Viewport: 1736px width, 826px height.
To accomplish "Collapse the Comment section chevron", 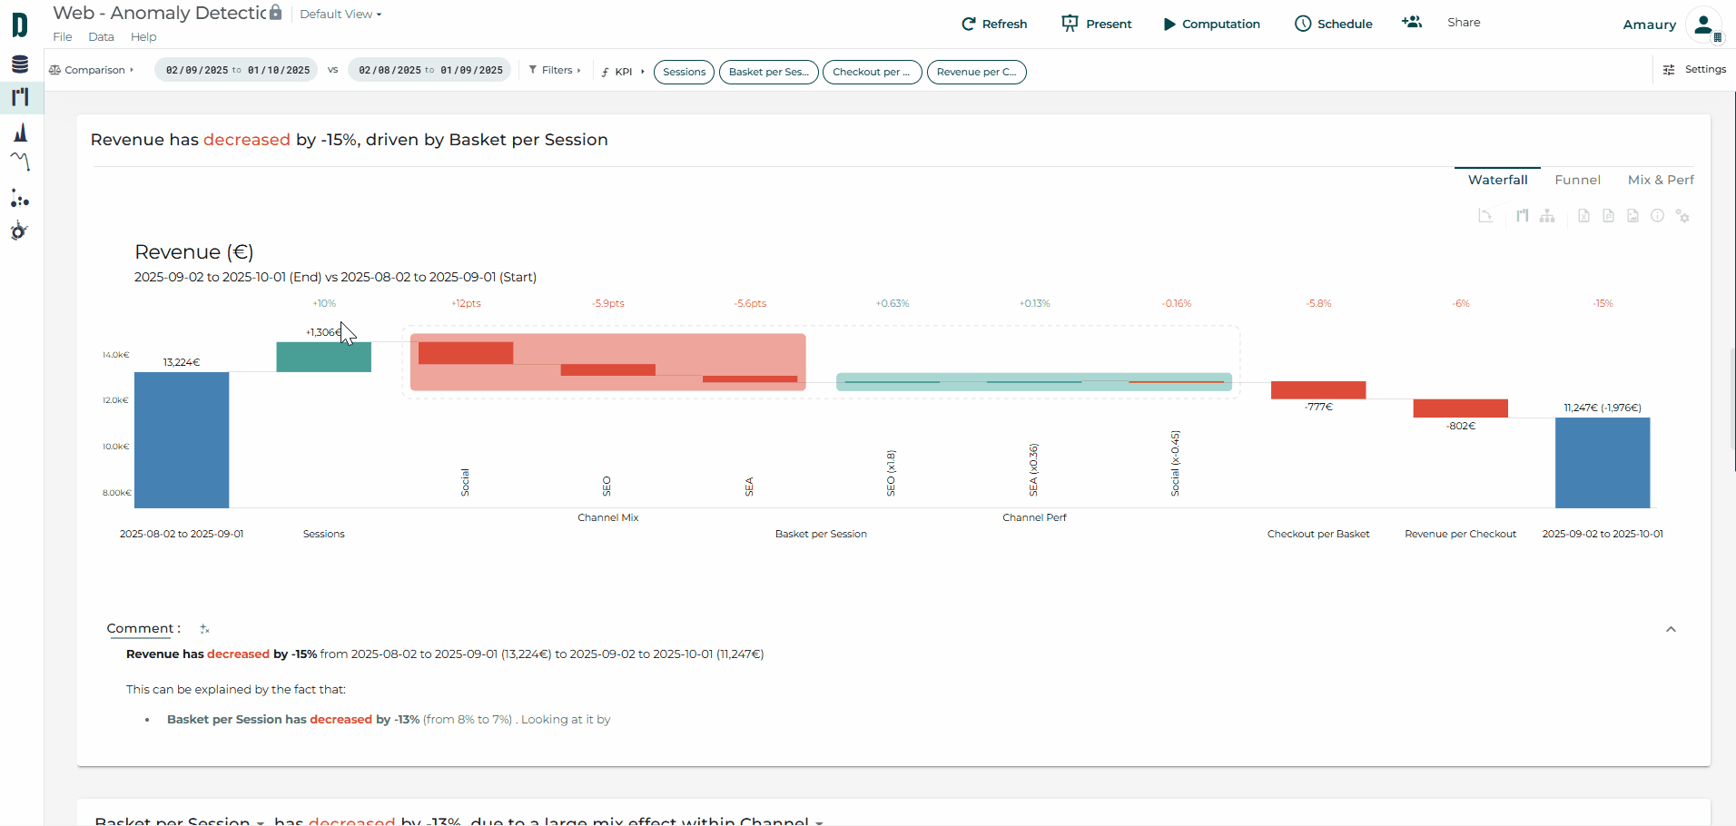I will 1671,629.
